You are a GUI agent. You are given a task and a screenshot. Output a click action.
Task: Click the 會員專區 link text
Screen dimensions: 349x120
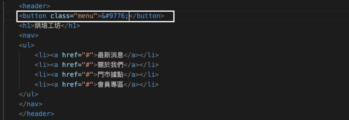point(111,84)
